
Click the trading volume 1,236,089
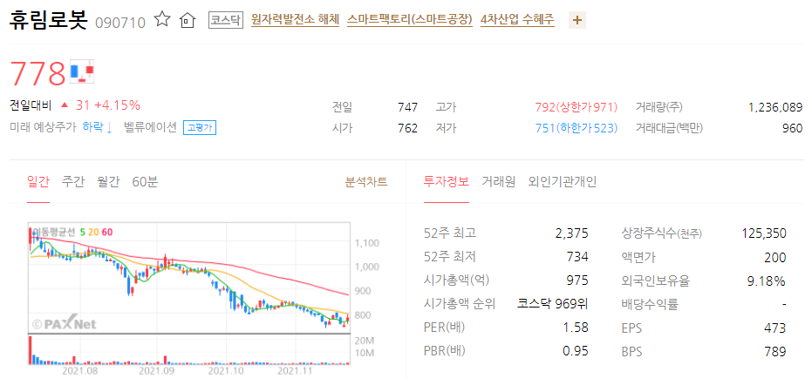[775, 107]
